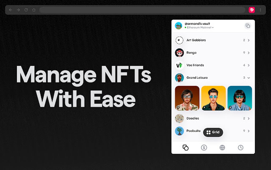The height and width of the screenshot is (170, 271).
Task: Click the globe icon in bottom navigation
Action: (222, 147)
